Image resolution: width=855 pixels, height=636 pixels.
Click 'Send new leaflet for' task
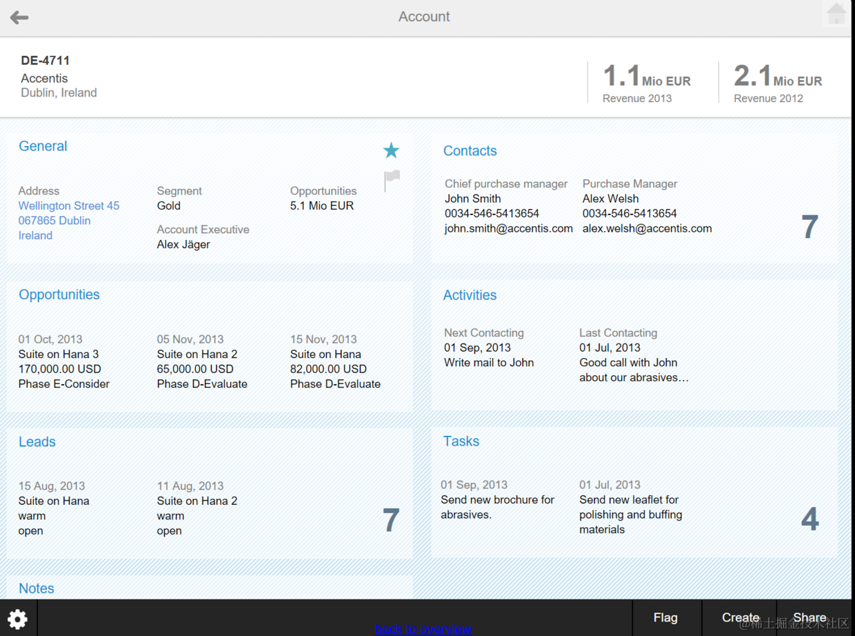point(629,499)
